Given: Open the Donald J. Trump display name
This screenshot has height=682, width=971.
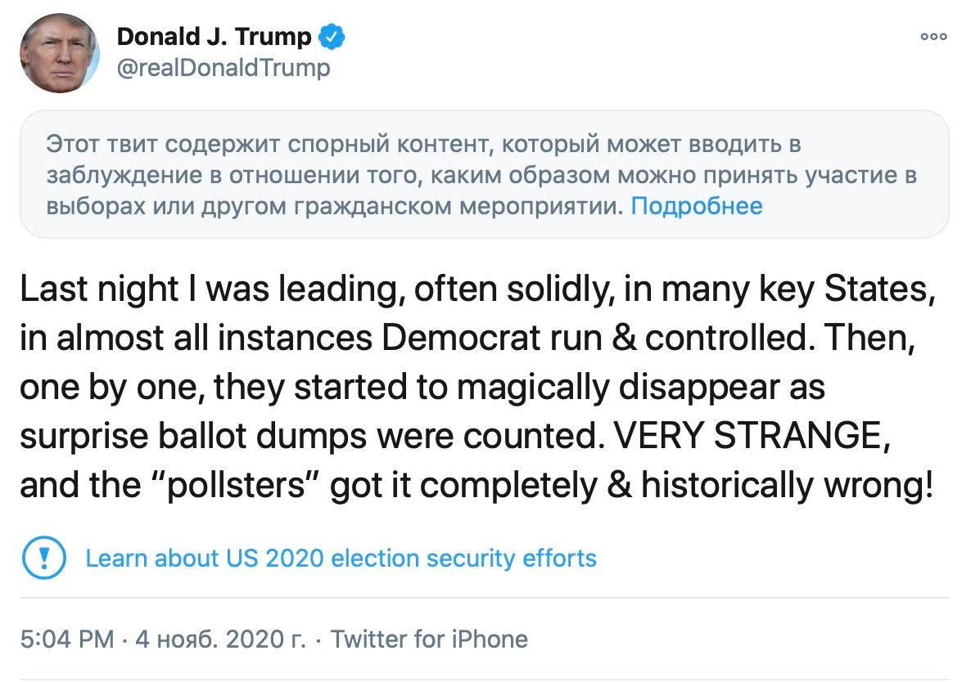Looking at the screenshot, I should 215,37.
